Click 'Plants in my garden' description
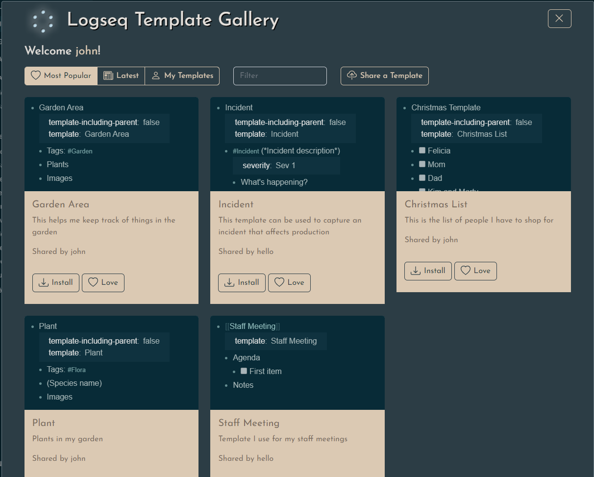The width and height of the screenshot is (594, 477). coord(68,439)
